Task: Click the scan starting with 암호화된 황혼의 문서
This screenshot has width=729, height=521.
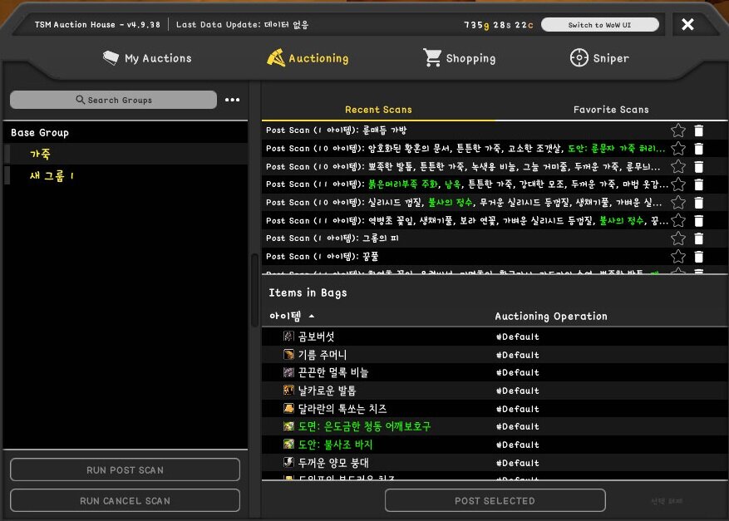Action: coord(465,149)
